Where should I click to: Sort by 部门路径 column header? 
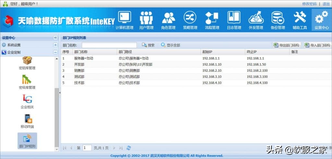[159, 52]
